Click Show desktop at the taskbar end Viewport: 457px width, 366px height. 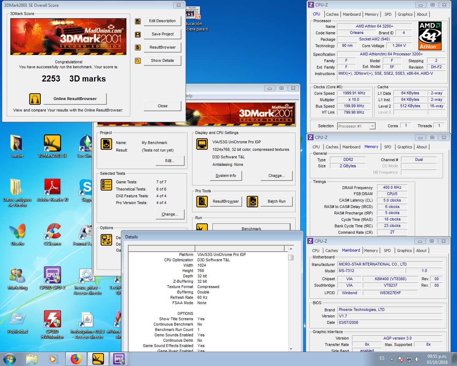click(x=455, y=359)
